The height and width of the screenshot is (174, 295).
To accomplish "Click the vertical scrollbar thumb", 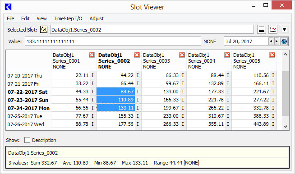I will pyautogui.click(x=285, y=93).
